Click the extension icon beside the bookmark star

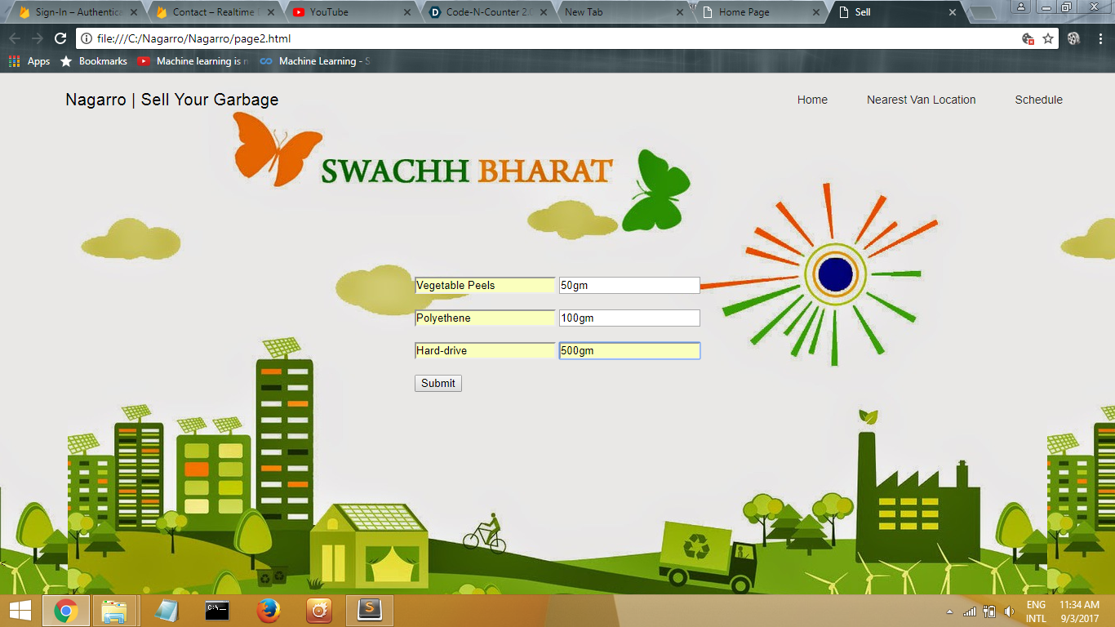pyautogui.click(x=1074, y=38)
